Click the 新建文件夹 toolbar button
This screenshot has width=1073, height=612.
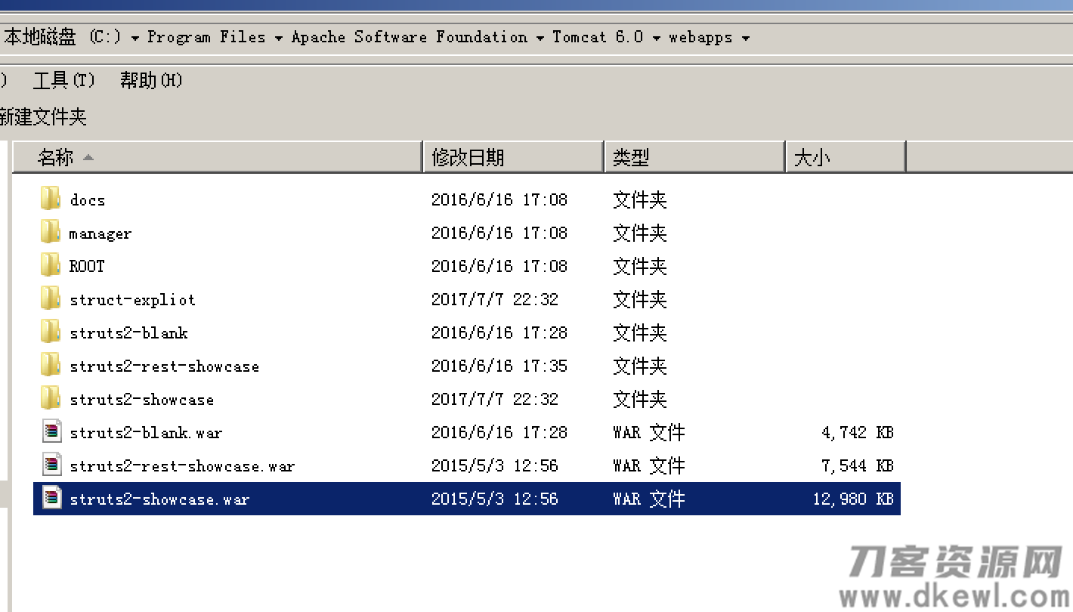[42, 116]
